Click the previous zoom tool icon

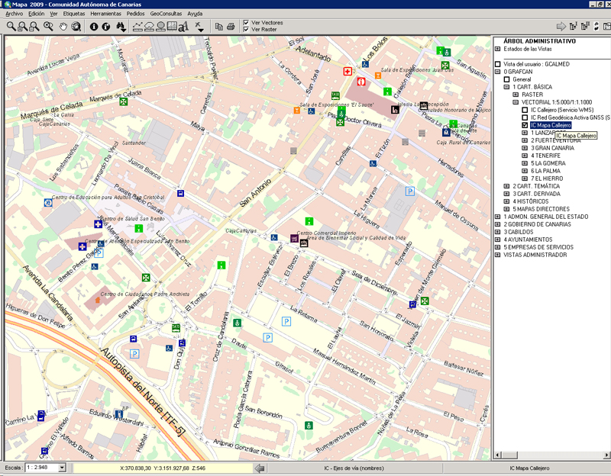tap(48, 27)
